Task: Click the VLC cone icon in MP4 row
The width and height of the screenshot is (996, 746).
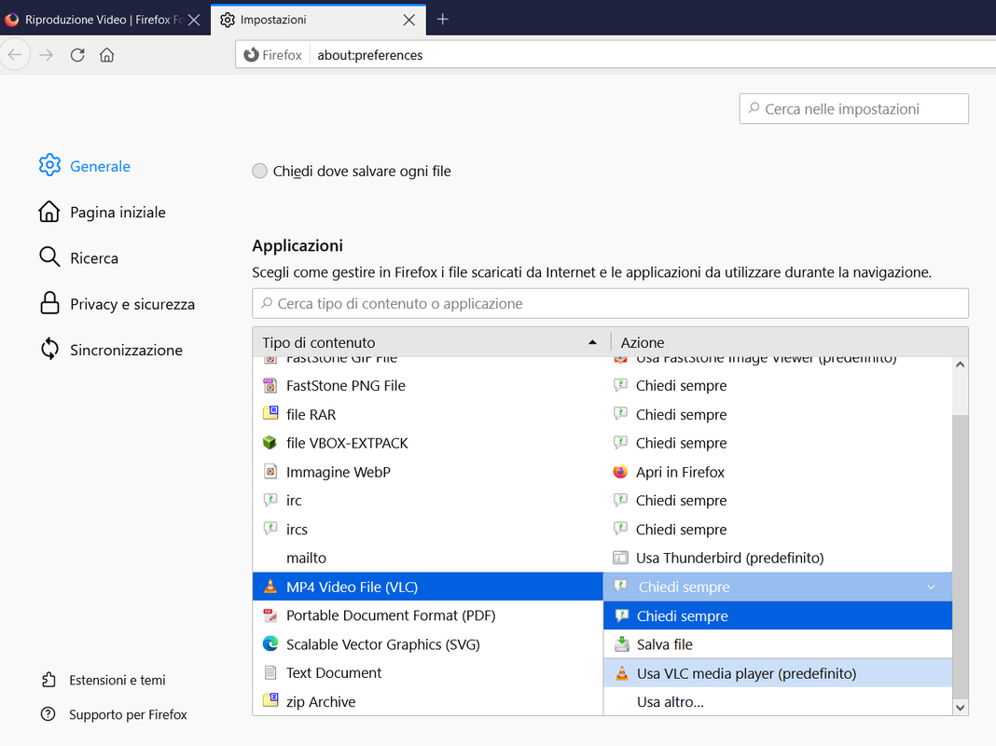Action: [270, 586]
